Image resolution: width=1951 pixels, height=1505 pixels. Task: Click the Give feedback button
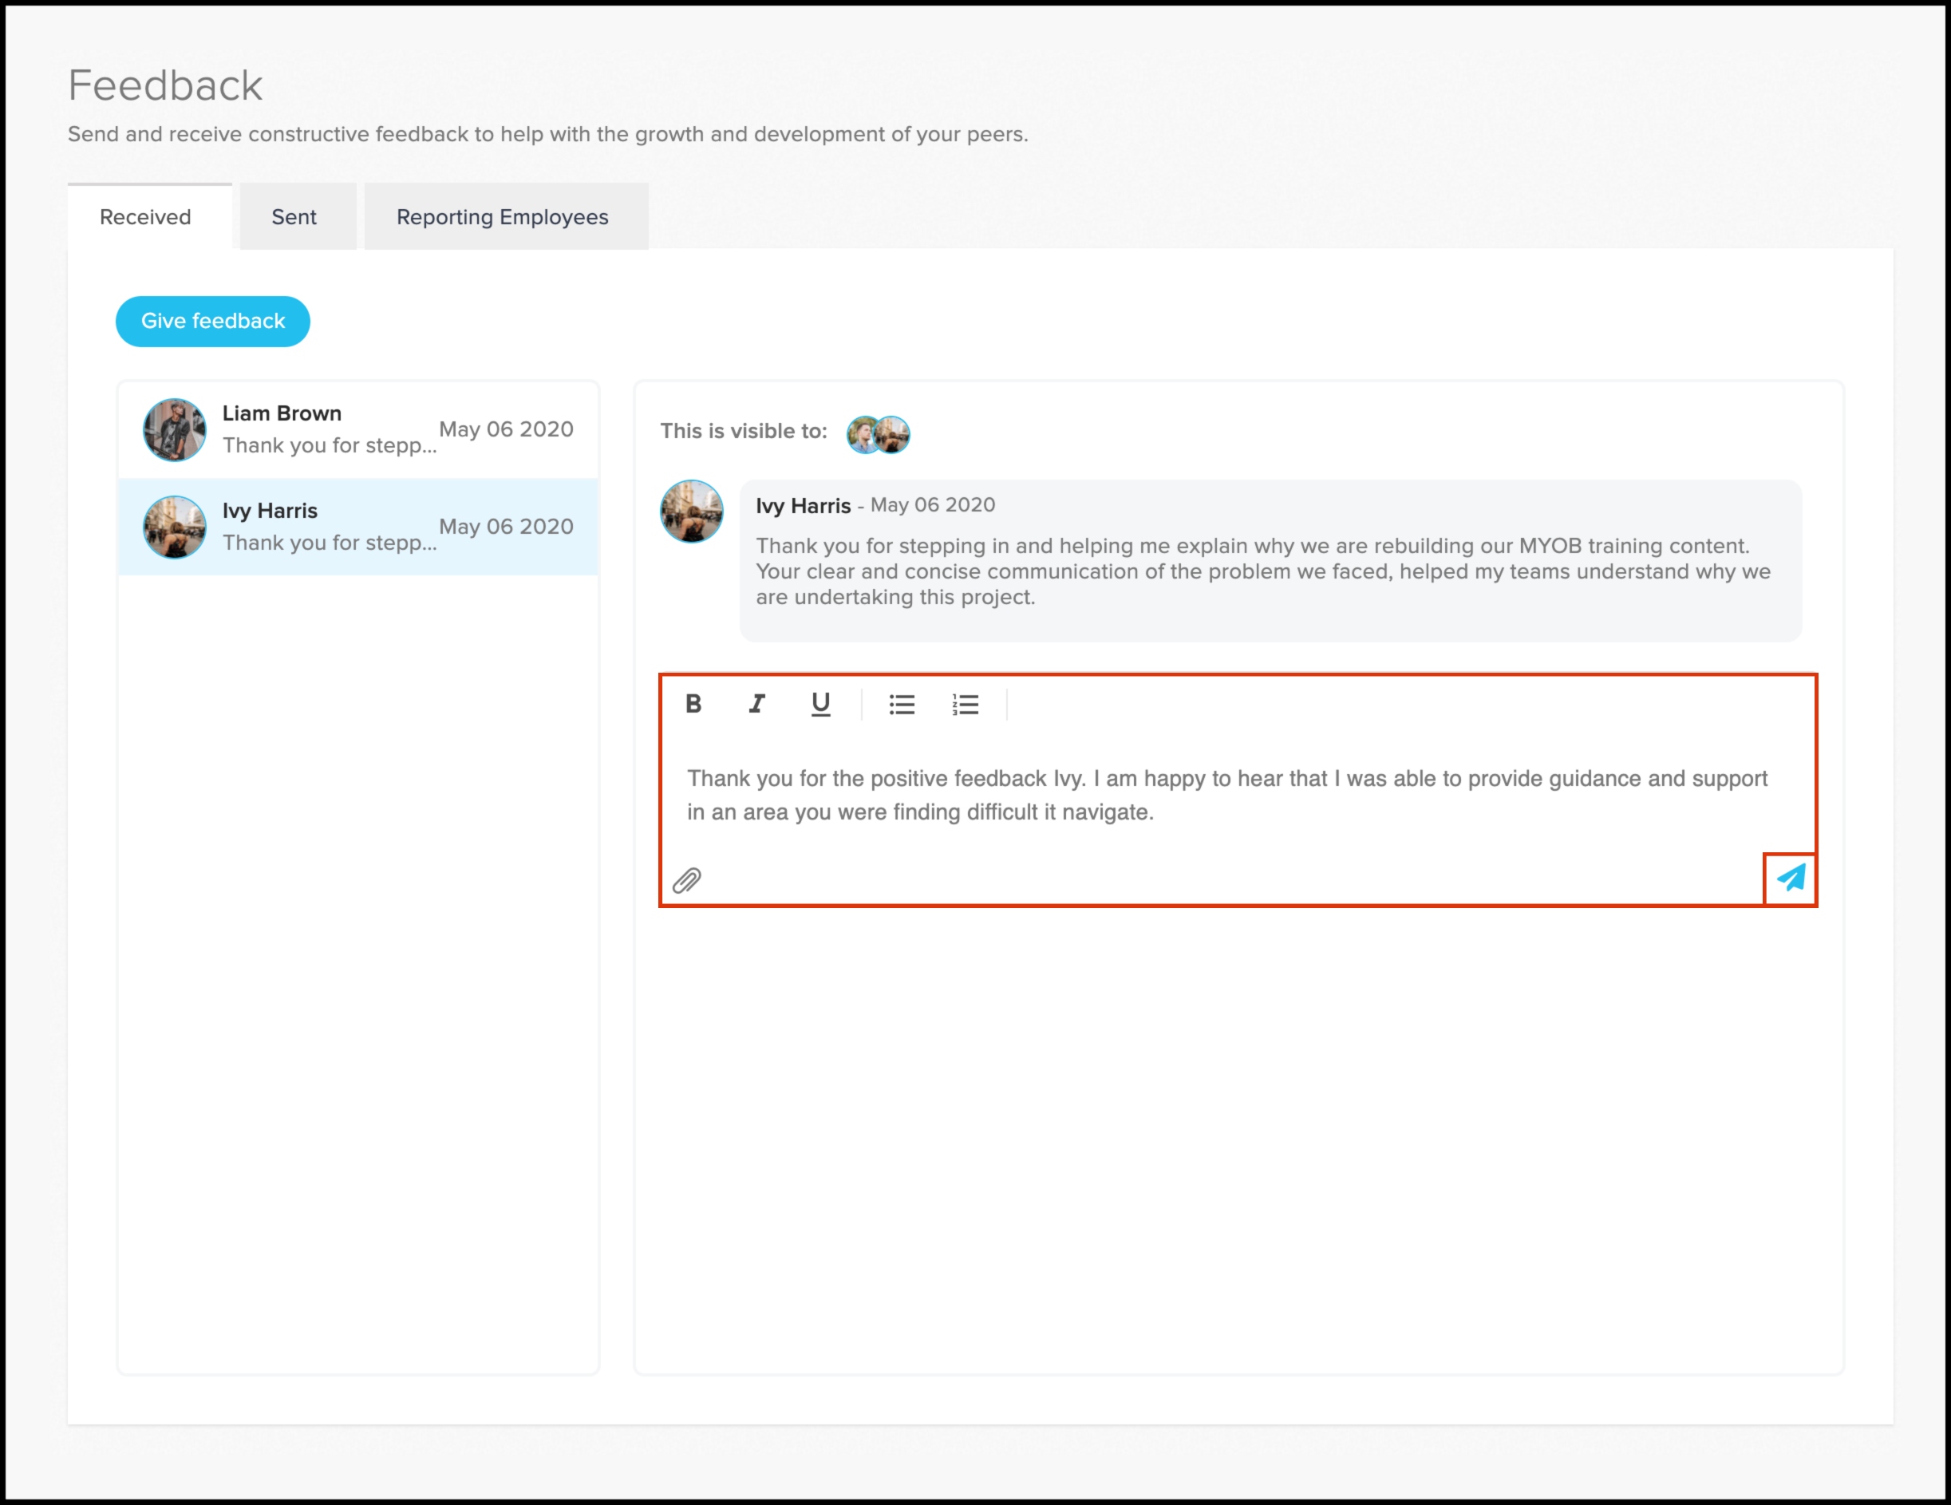212,322
